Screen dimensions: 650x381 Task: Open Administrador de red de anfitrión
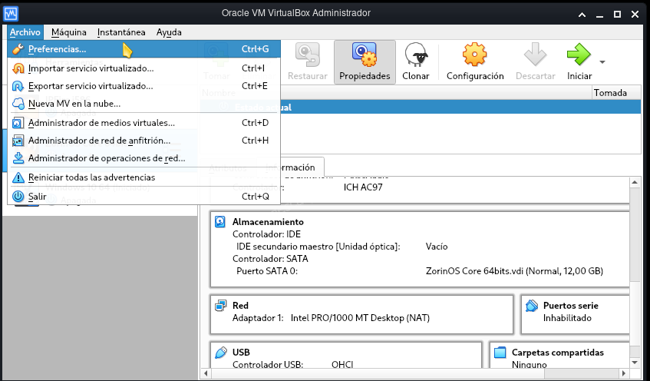click(x=144, y=141)
